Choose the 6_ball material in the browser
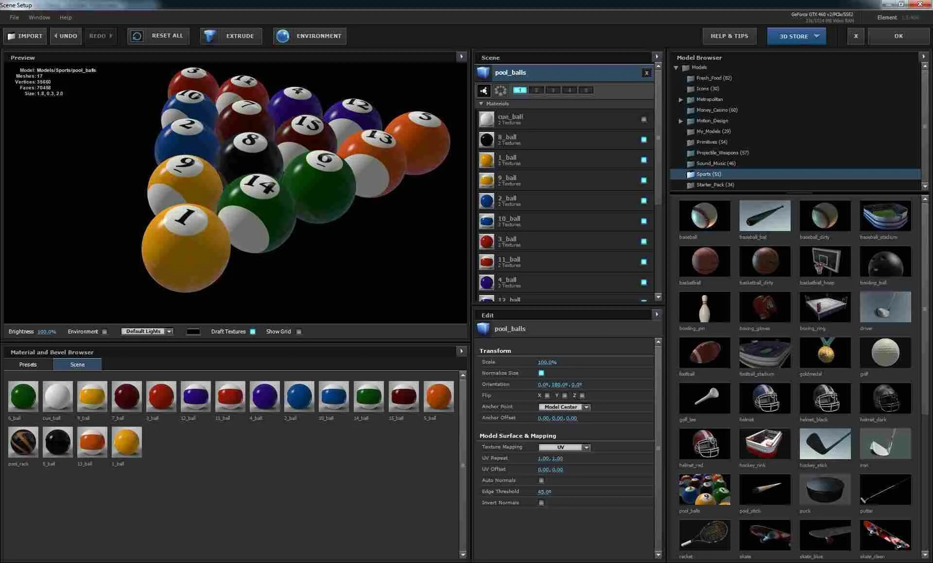 point(23,396)
